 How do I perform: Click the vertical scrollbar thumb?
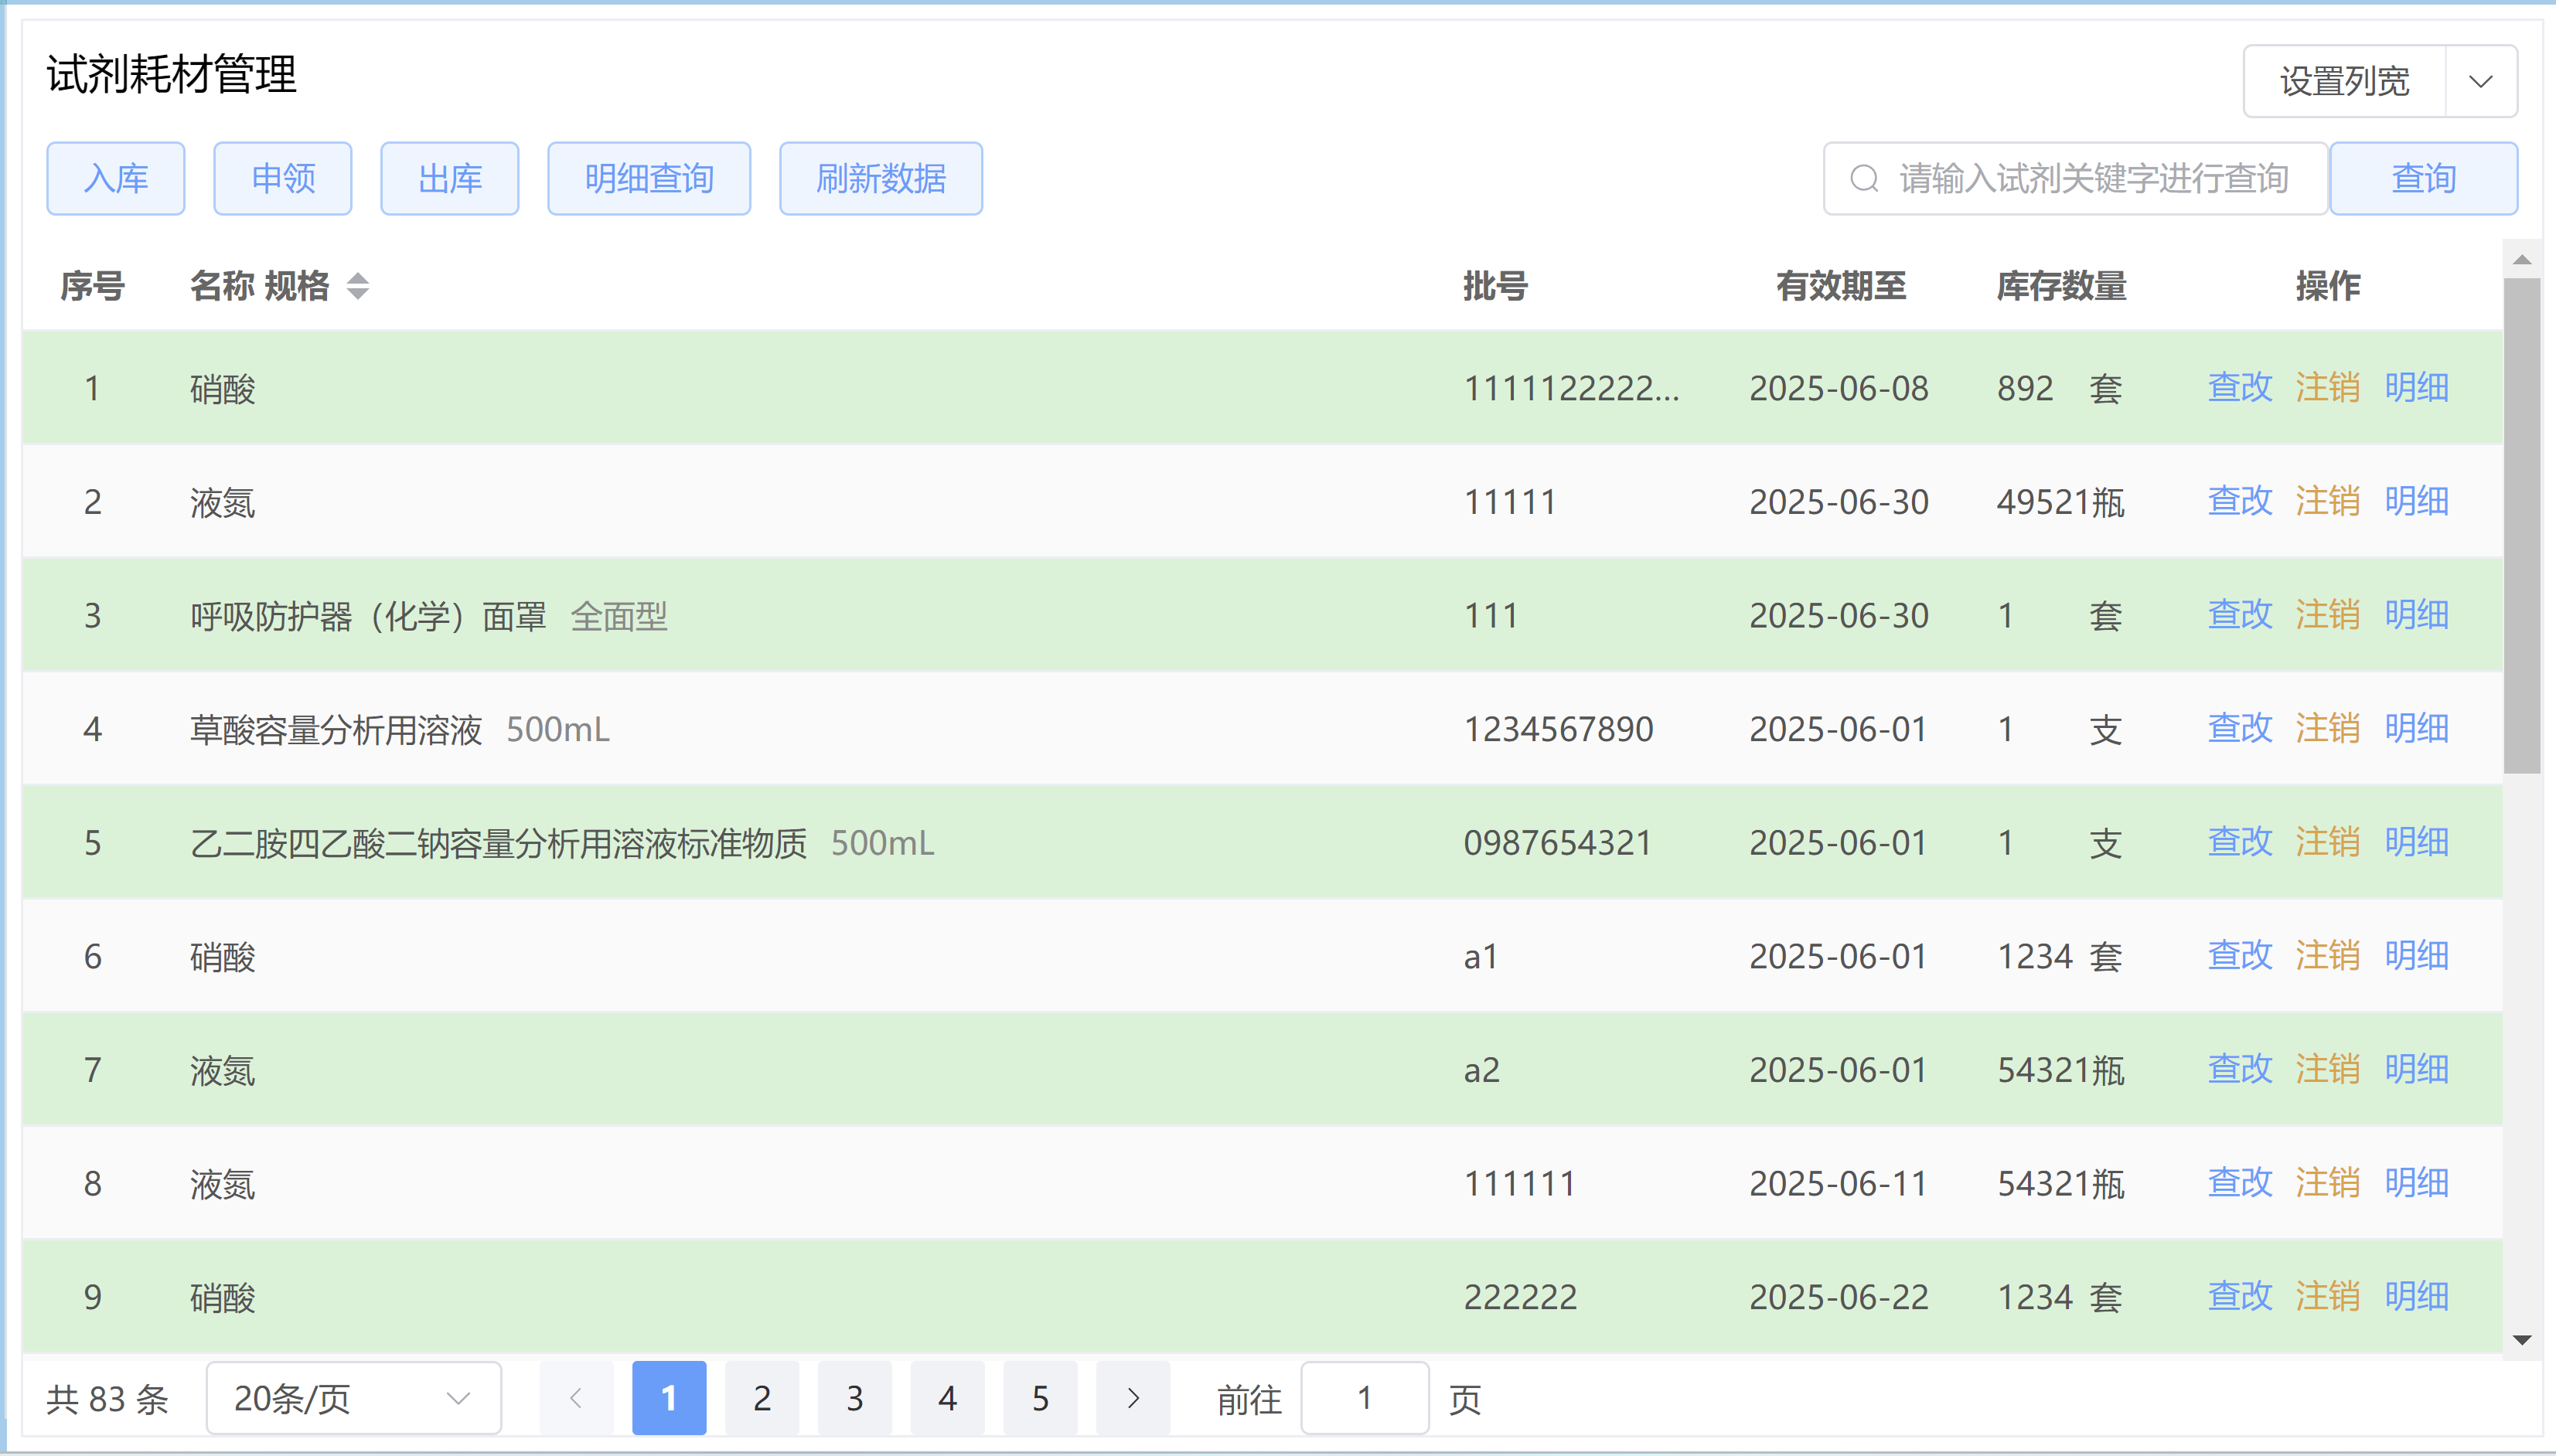click(x=2521, y=525)
